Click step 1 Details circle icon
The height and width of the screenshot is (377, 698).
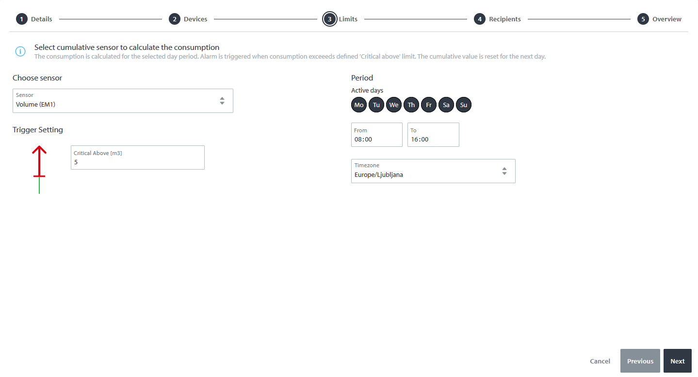[x=21, y=19]
